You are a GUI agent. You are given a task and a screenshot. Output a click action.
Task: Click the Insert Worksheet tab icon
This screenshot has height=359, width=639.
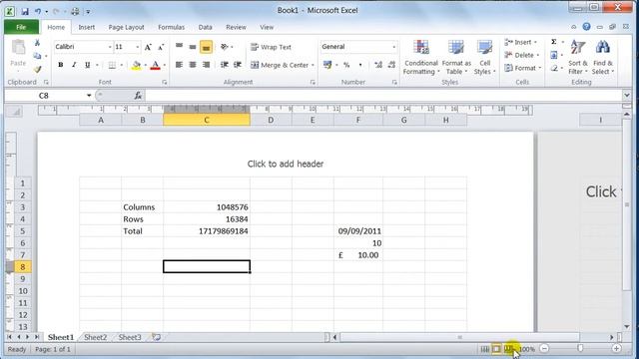(x=156, y=337)
